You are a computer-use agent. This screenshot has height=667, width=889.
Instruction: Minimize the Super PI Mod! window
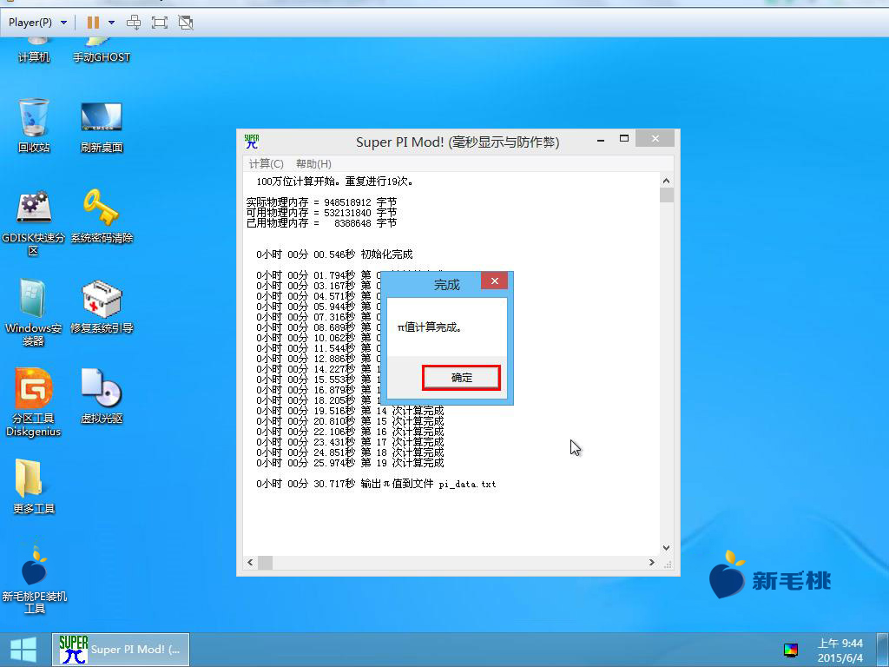pos(601,140)
